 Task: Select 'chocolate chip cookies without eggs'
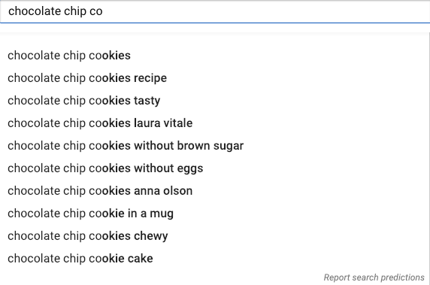(215, 168)
